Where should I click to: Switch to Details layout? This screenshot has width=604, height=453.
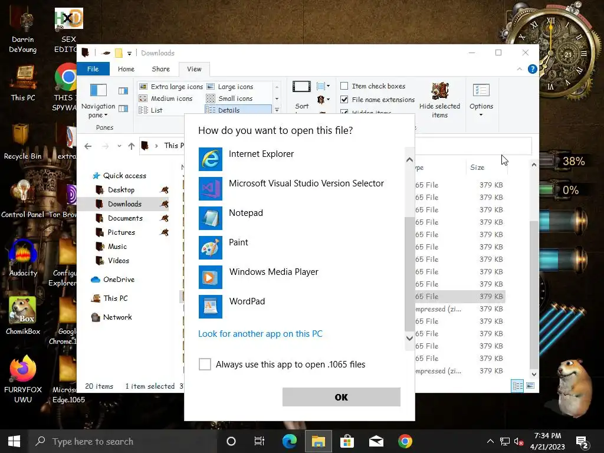pyautogui.click(x=238, y=110)
